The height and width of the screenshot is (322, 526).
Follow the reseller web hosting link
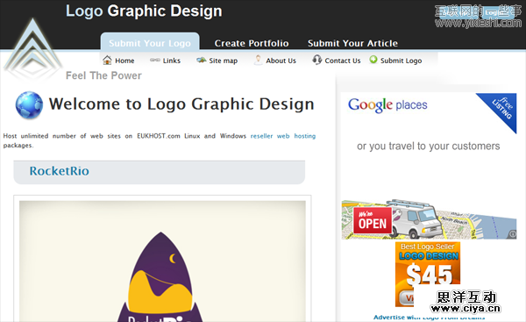click(283, 136)
